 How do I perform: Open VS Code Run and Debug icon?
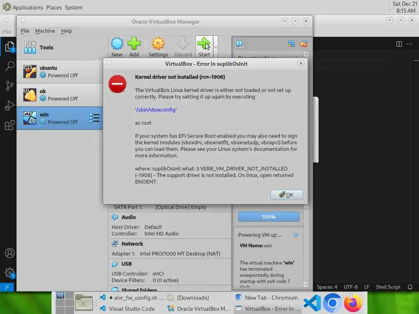click(x=10, y=105)
